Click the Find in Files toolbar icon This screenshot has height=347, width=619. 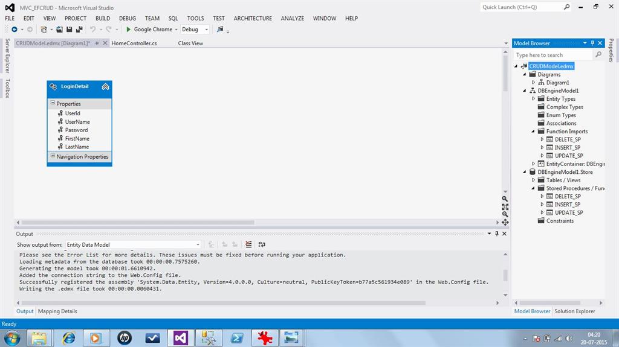(x=220, y=29)
